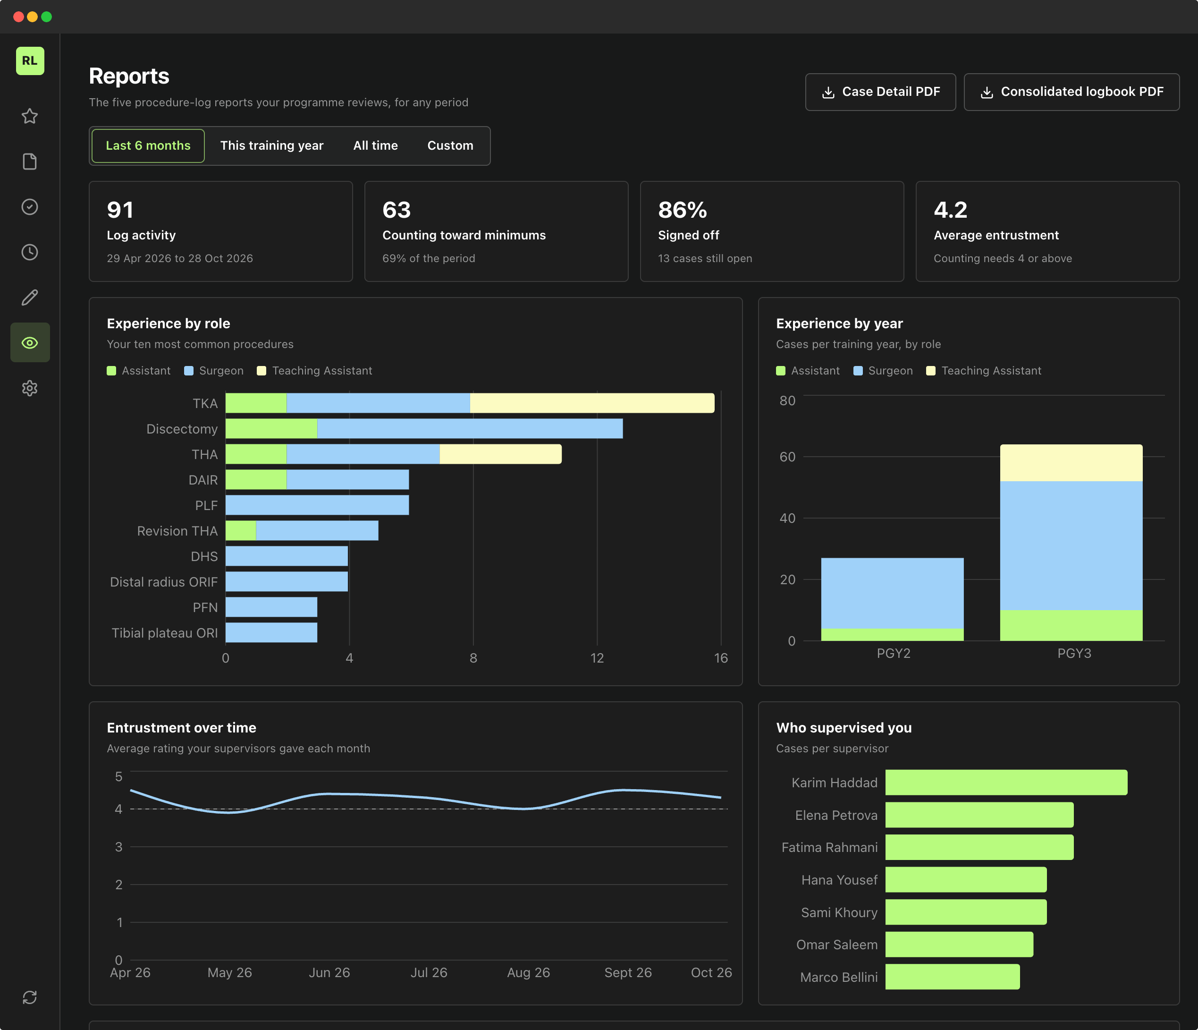
Task: Click the 'Who supervised you' heading
Action: click(844, 728)
